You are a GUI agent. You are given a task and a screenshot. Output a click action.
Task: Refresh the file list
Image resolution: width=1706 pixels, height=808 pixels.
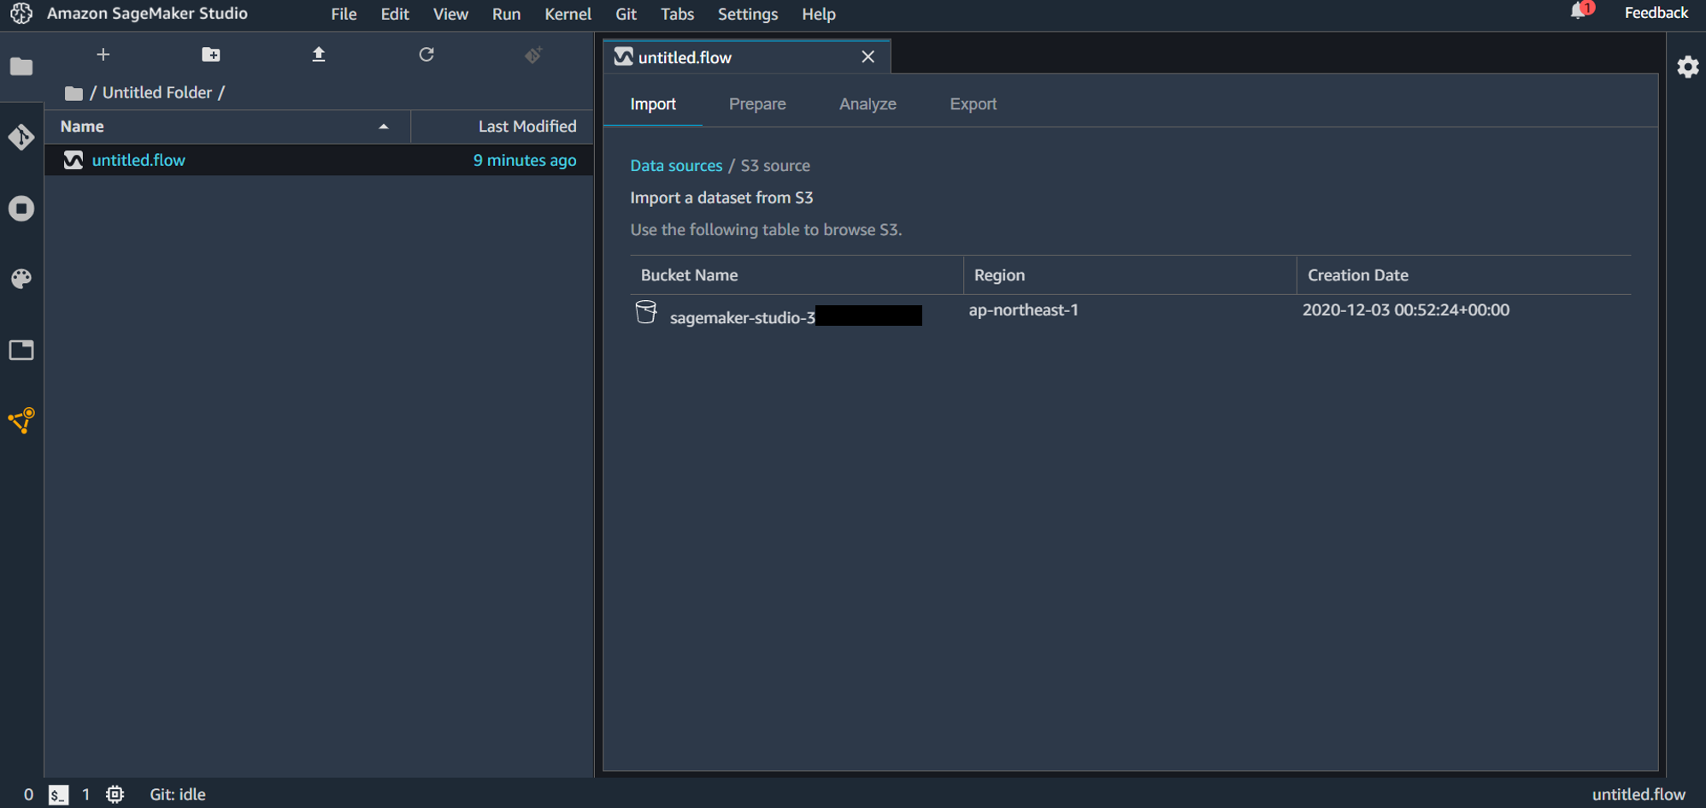pos(426,55)
